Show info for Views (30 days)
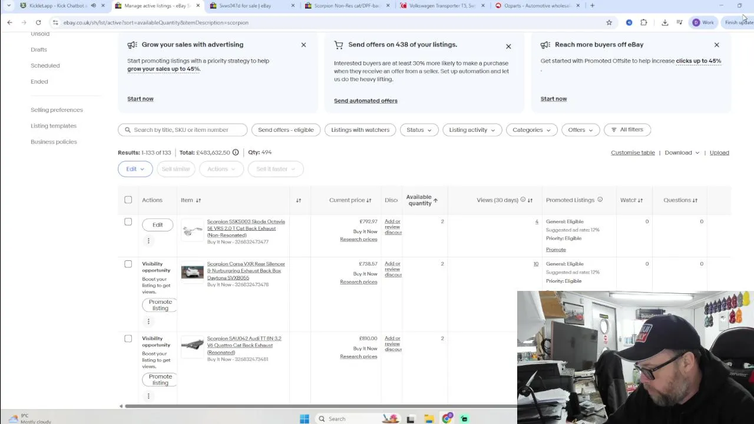 pyautogui.click(x=522, y=200)
